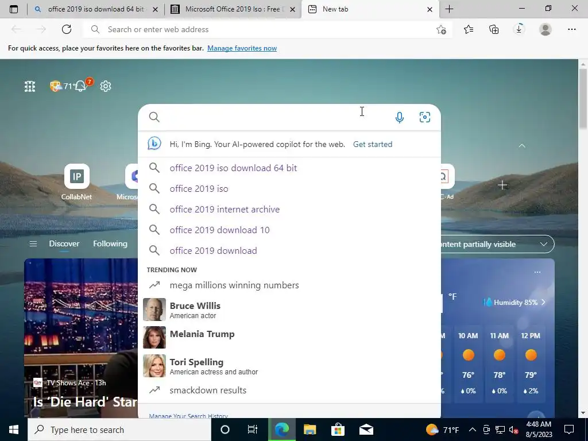Open taskbar weather 71°F widget
588x441 pixels.
point(443,430)
